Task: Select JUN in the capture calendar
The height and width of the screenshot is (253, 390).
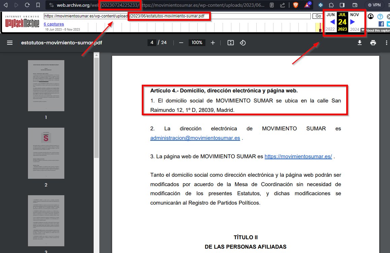Action: (x=330, y=15)
